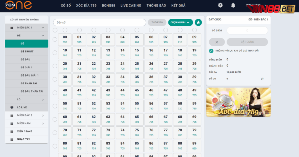Viewport: 299px width, 157px height.
Task: Click the Số Điểm input field
Action: [x=247, y=30]
